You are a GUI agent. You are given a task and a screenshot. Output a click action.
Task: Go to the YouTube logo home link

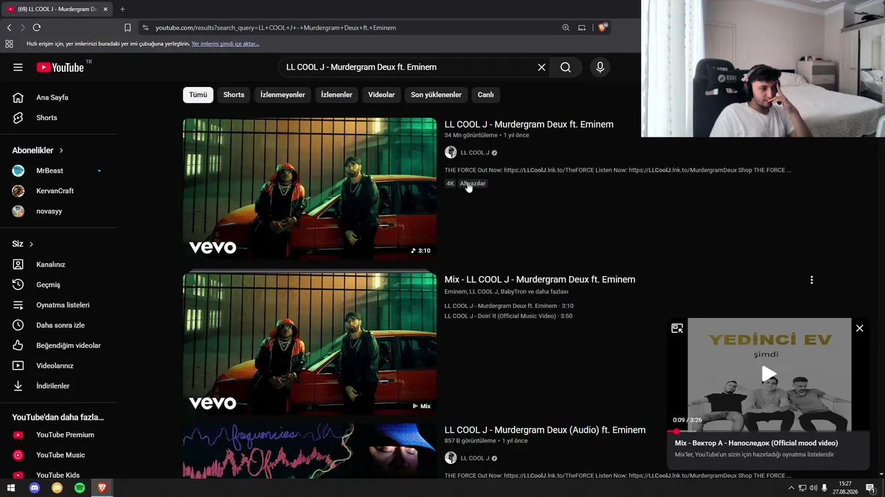[x=60, y=67]
